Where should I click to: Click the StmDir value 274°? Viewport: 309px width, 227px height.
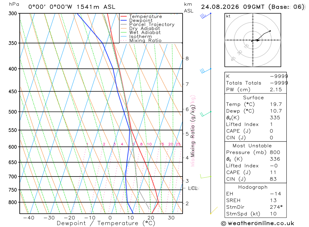(x=276, y=207)
